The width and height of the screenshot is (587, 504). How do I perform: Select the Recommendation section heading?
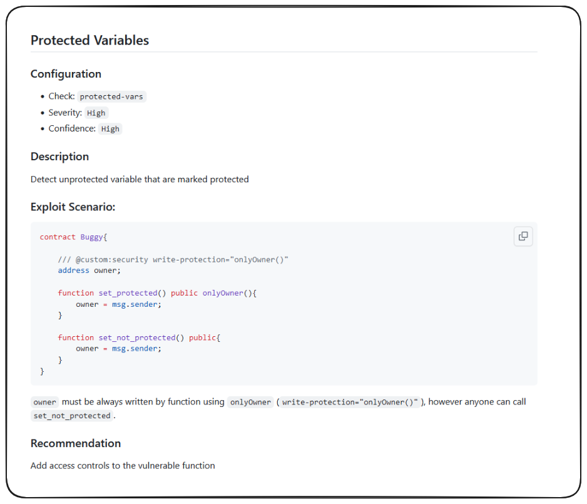coord(76,443)
